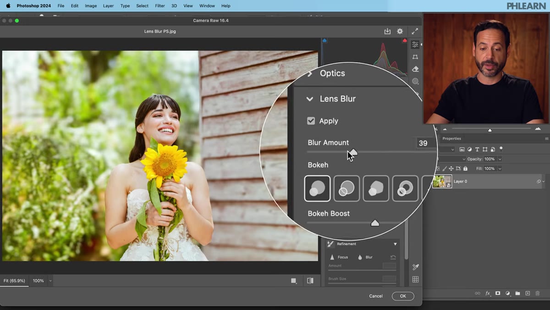Image resolution: width=550 pixels, height=310 pixels.
Task: Toggle the layer filter on/off switch
Action: pyautogui.click(x=501, y=149)
